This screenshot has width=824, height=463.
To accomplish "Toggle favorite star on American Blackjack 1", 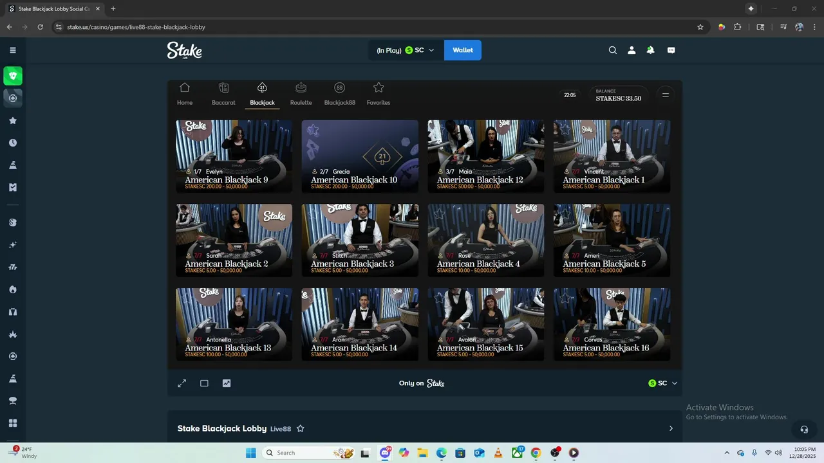I will [x=565, y=131].
